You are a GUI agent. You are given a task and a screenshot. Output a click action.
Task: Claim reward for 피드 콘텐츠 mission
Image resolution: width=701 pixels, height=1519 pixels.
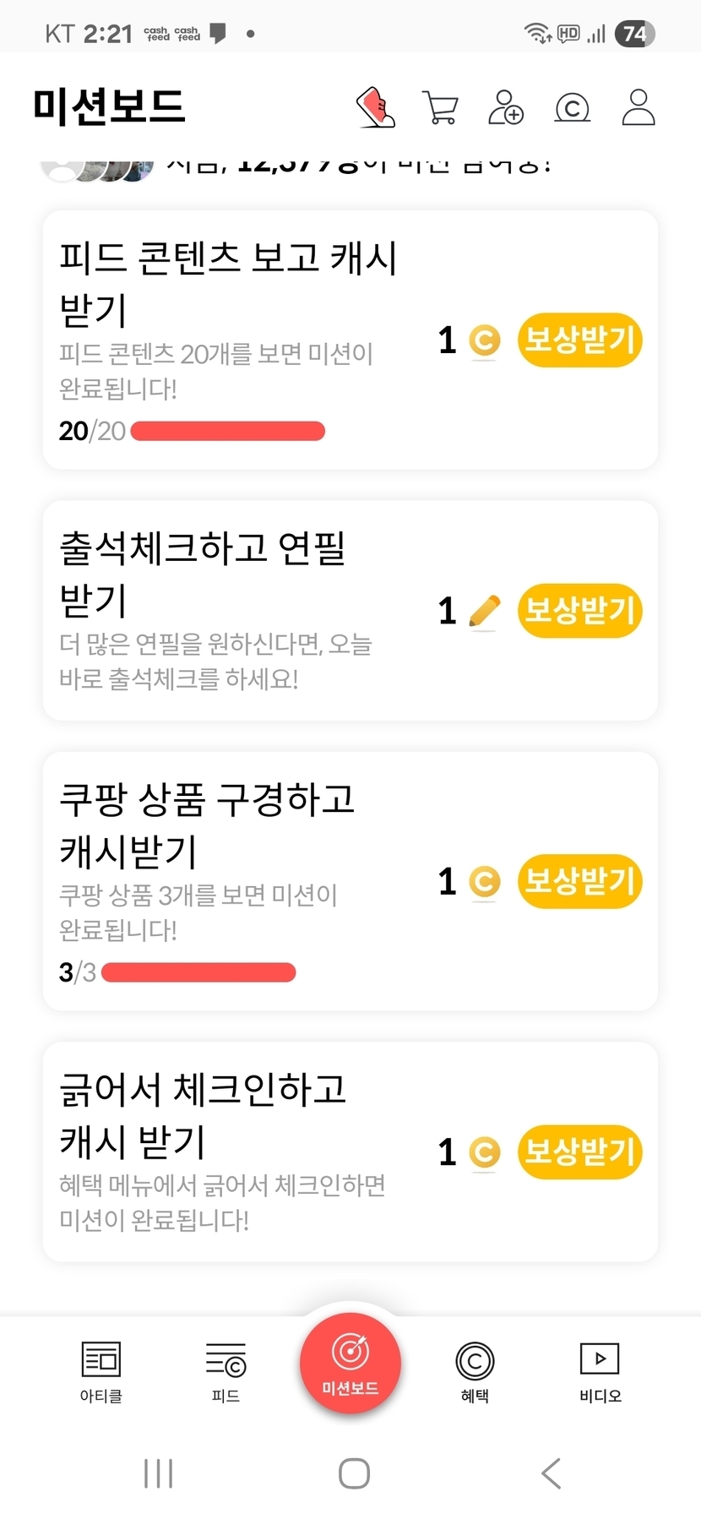coord(579,340)
